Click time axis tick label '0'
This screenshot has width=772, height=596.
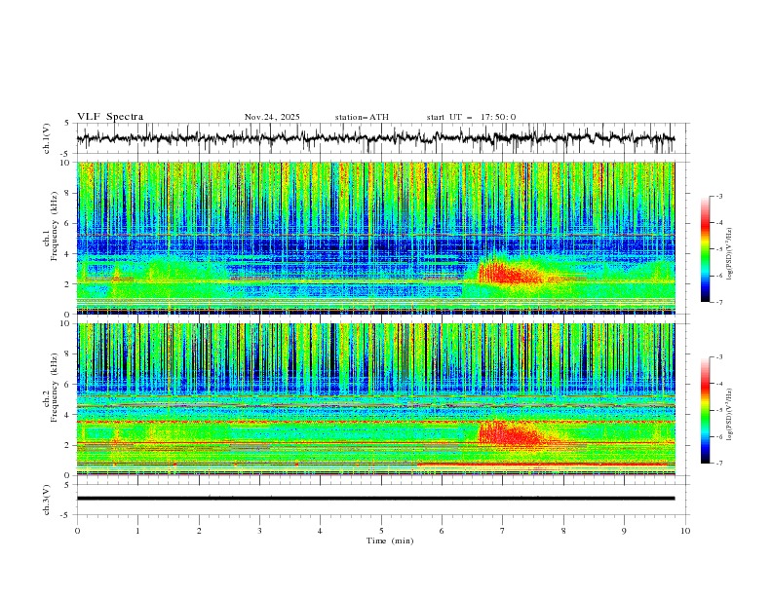(x=77, y=531)
